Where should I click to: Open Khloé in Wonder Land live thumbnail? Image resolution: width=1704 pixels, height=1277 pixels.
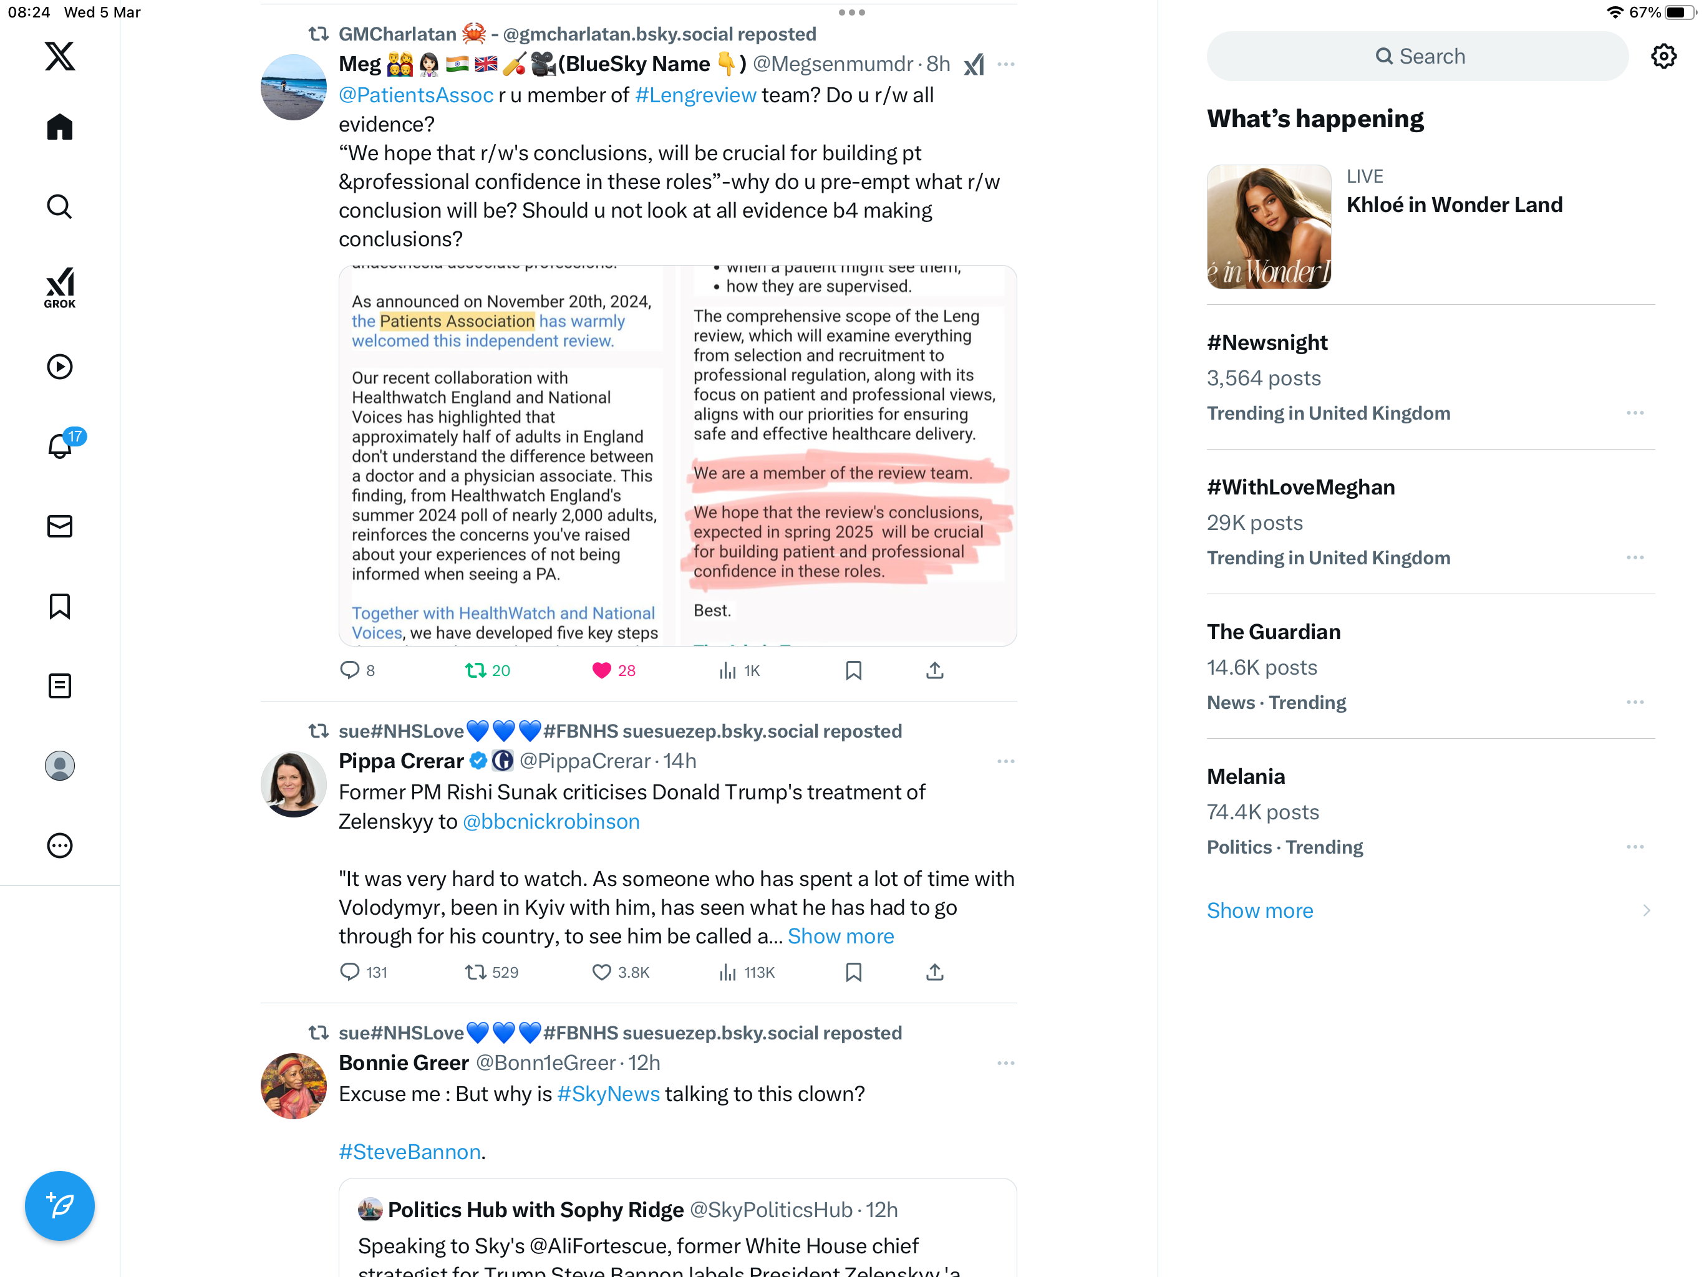[1269, 226]
